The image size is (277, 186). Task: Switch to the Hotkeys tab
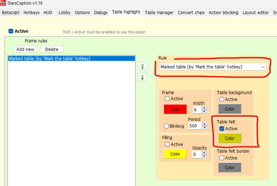pos(31,13)
